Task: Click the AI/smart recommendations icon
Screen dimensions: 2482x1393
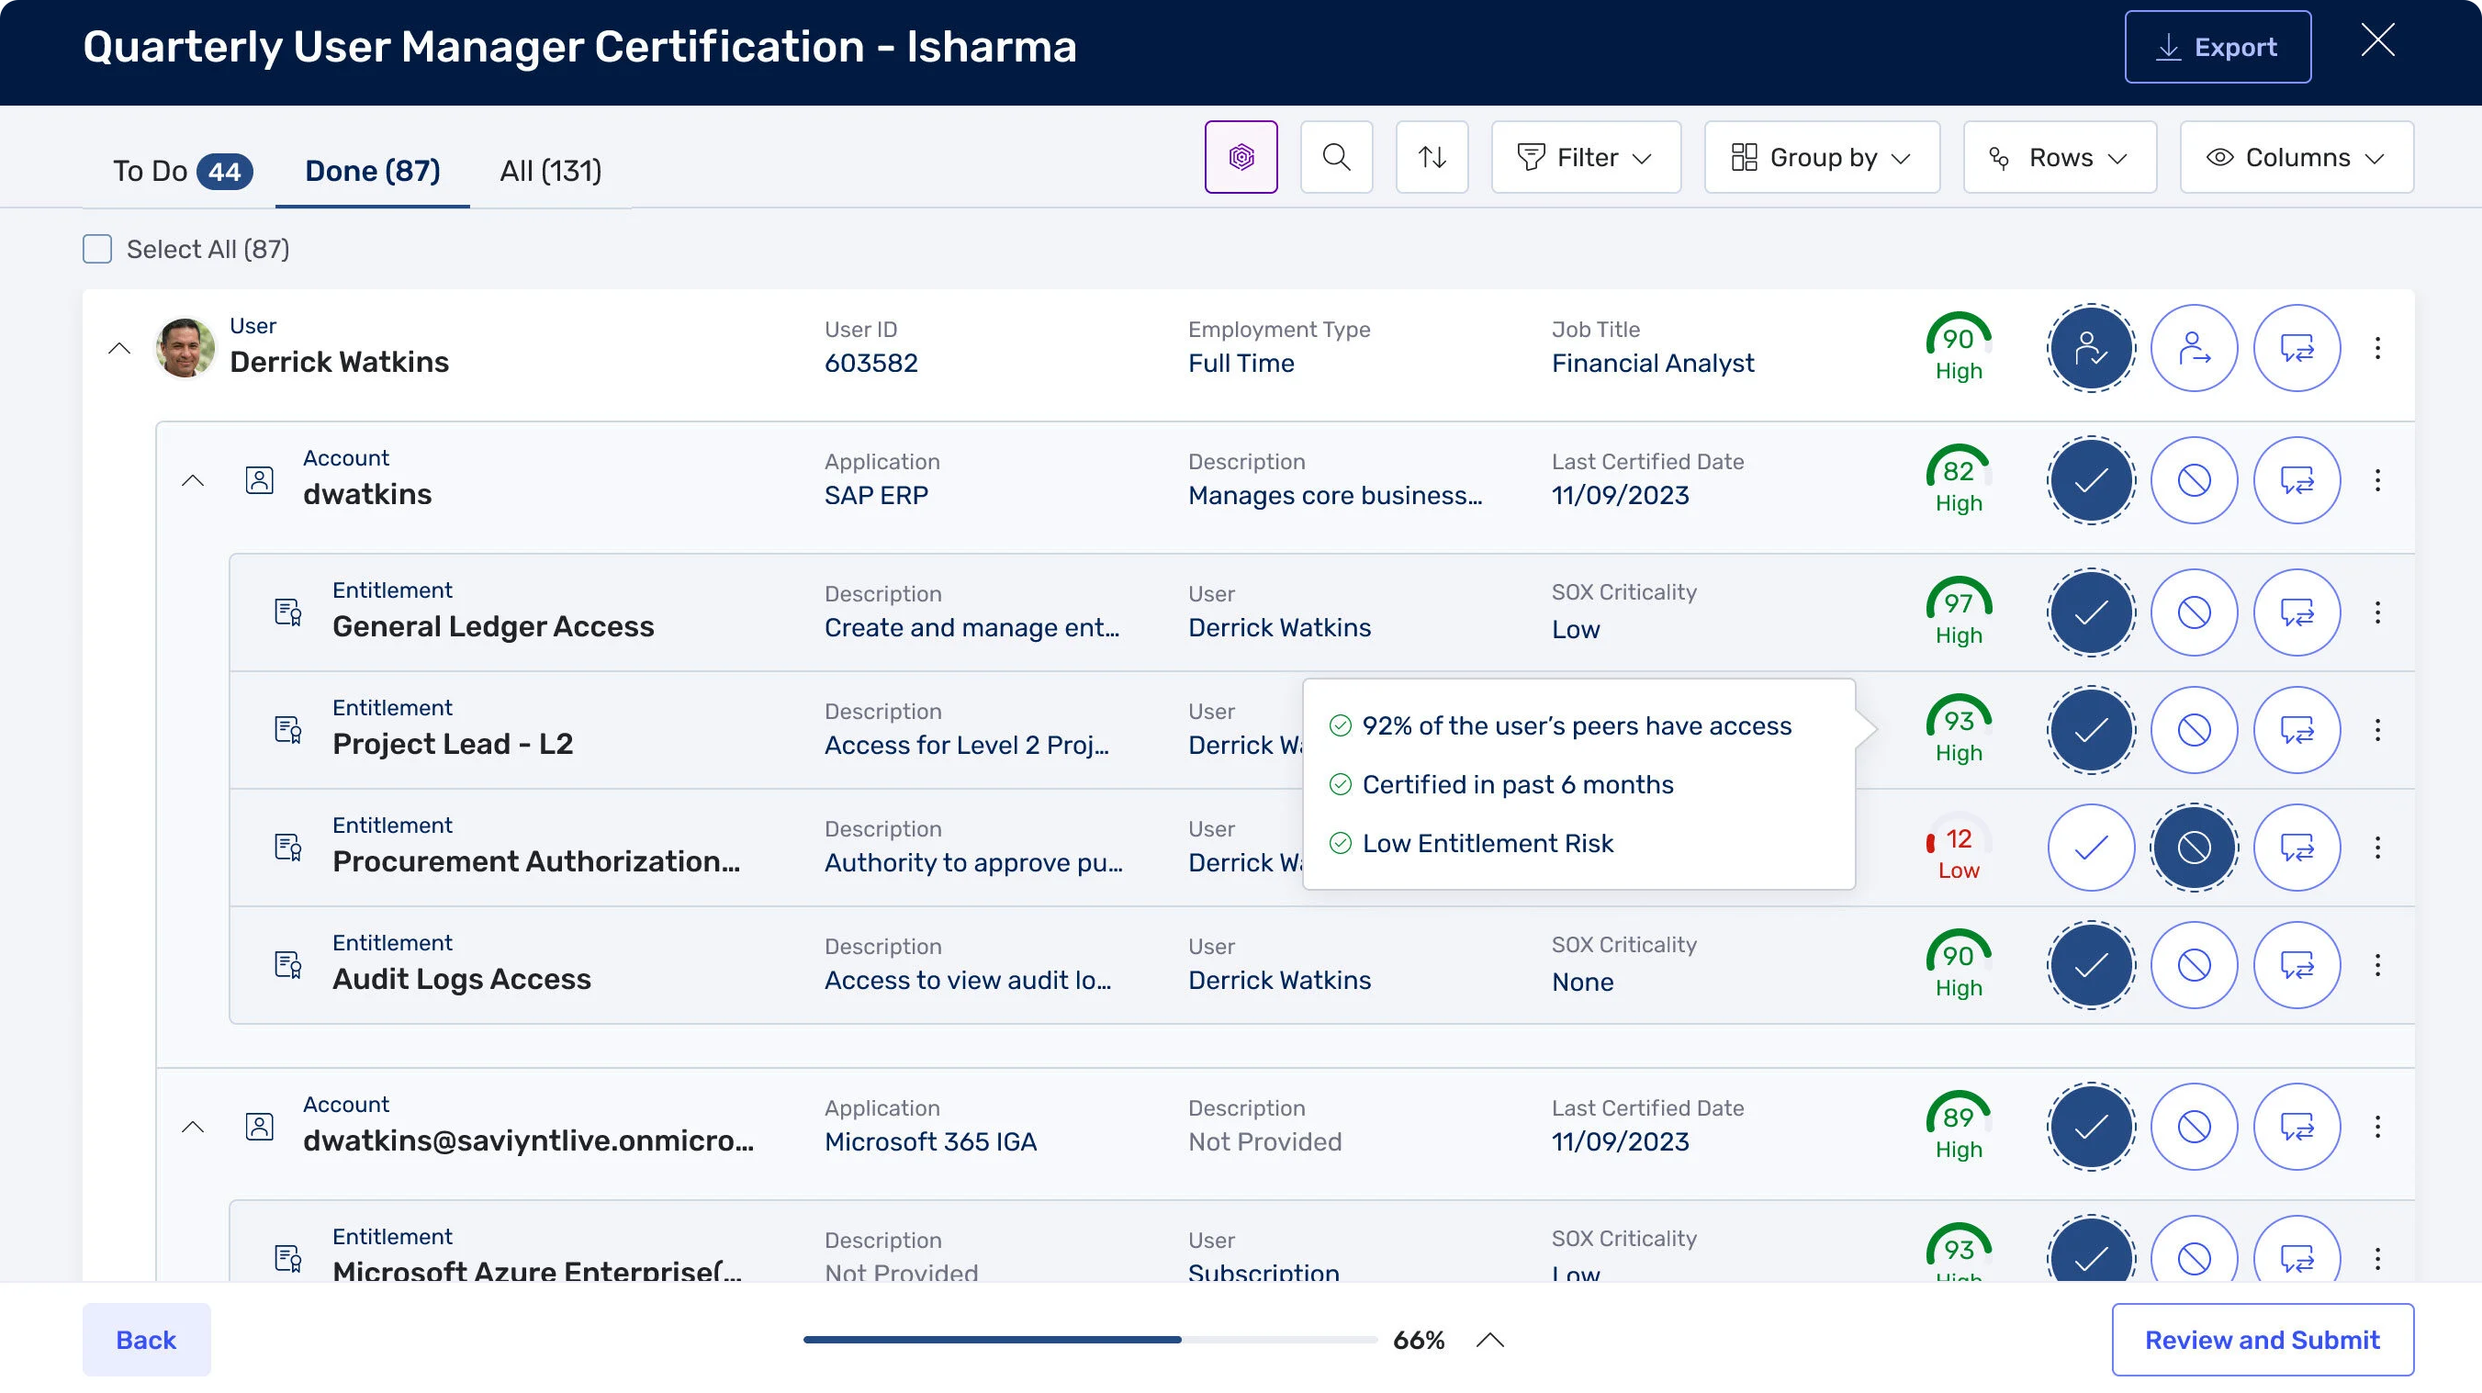Action: tap(1241, 157)
